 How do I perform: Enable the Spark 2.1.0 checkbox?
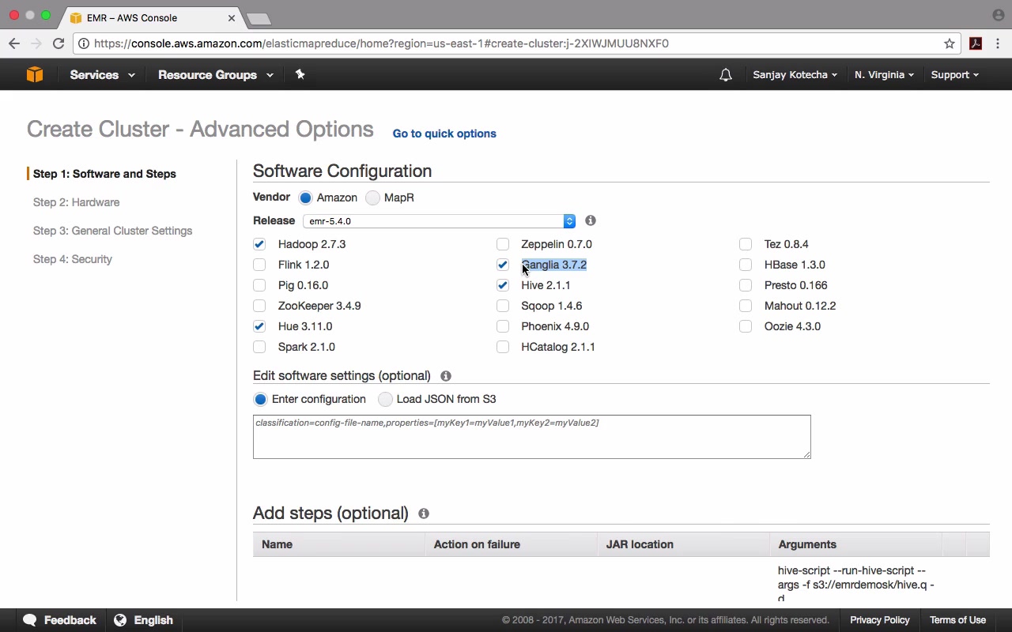[259, 347]
